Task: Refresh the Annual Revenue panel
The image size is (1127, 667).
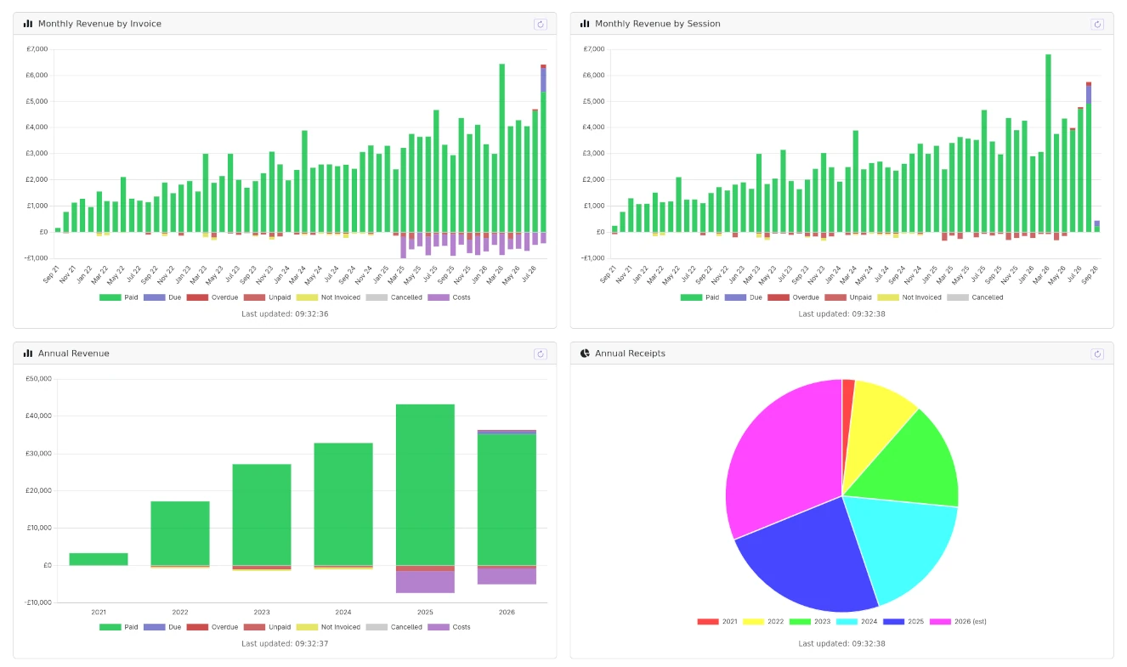Action: click(540, 353)
